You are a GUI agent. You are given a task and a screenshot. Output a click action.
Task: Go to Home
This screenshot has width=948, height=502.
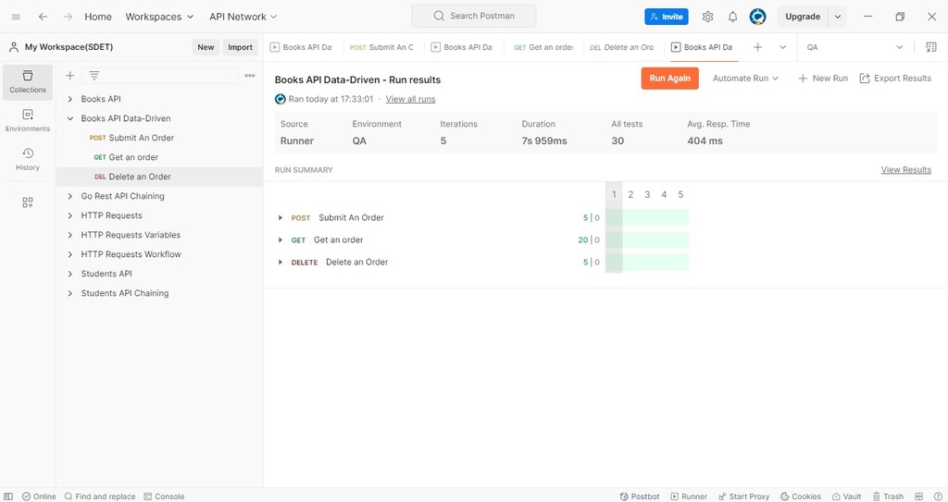(98, 17)
